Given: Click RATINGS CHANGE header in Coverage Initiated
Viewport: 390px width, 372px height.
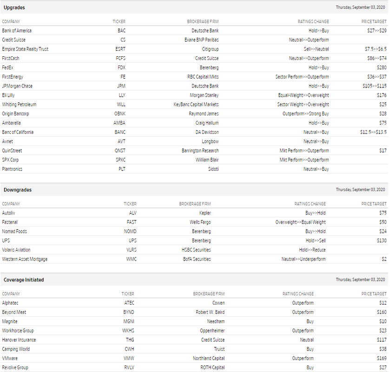Looking at the screenshot, I should (298, 294).
